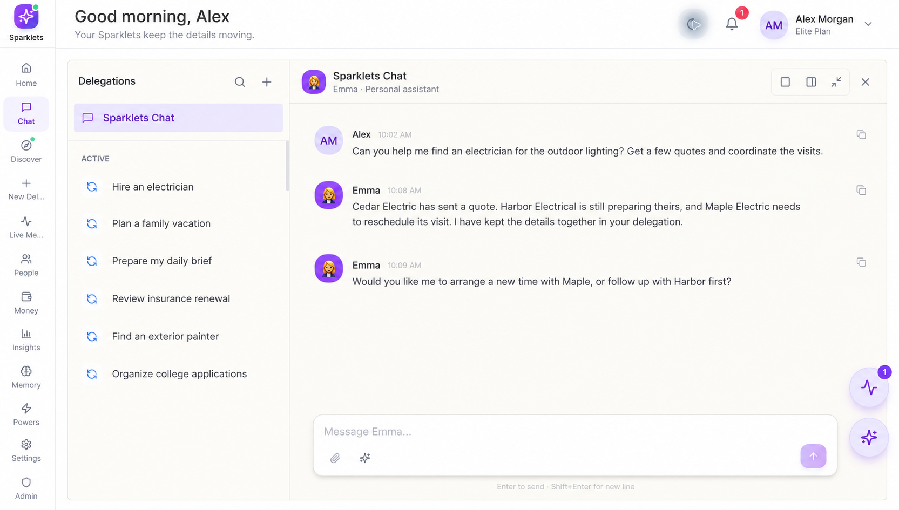Add a new delegation with plus icon

point(267,82)
